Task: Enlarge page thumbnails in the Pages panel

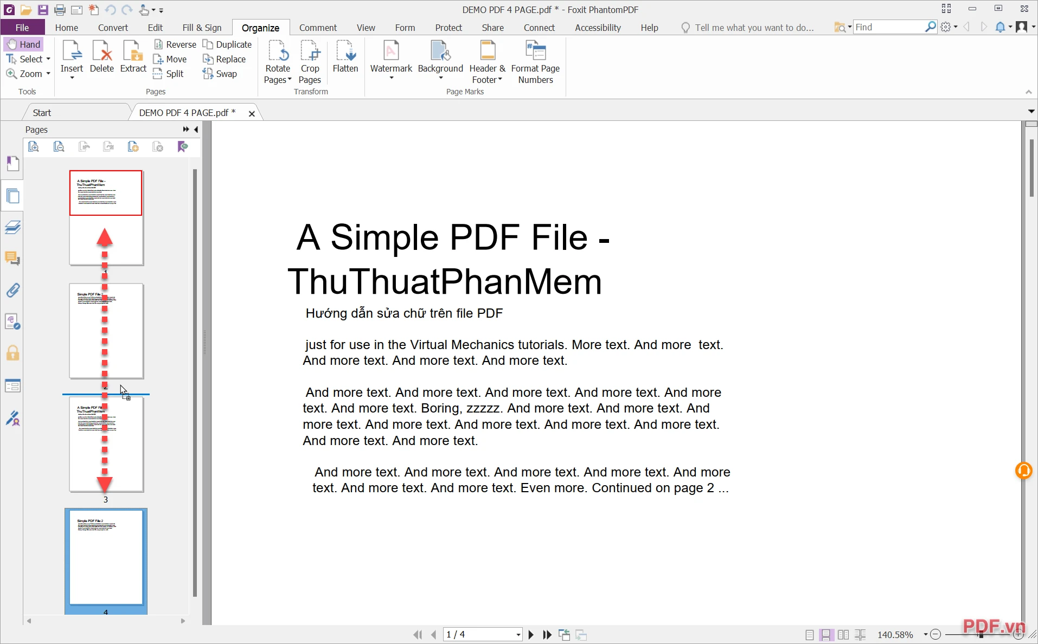Action: [x=34, y=147]
